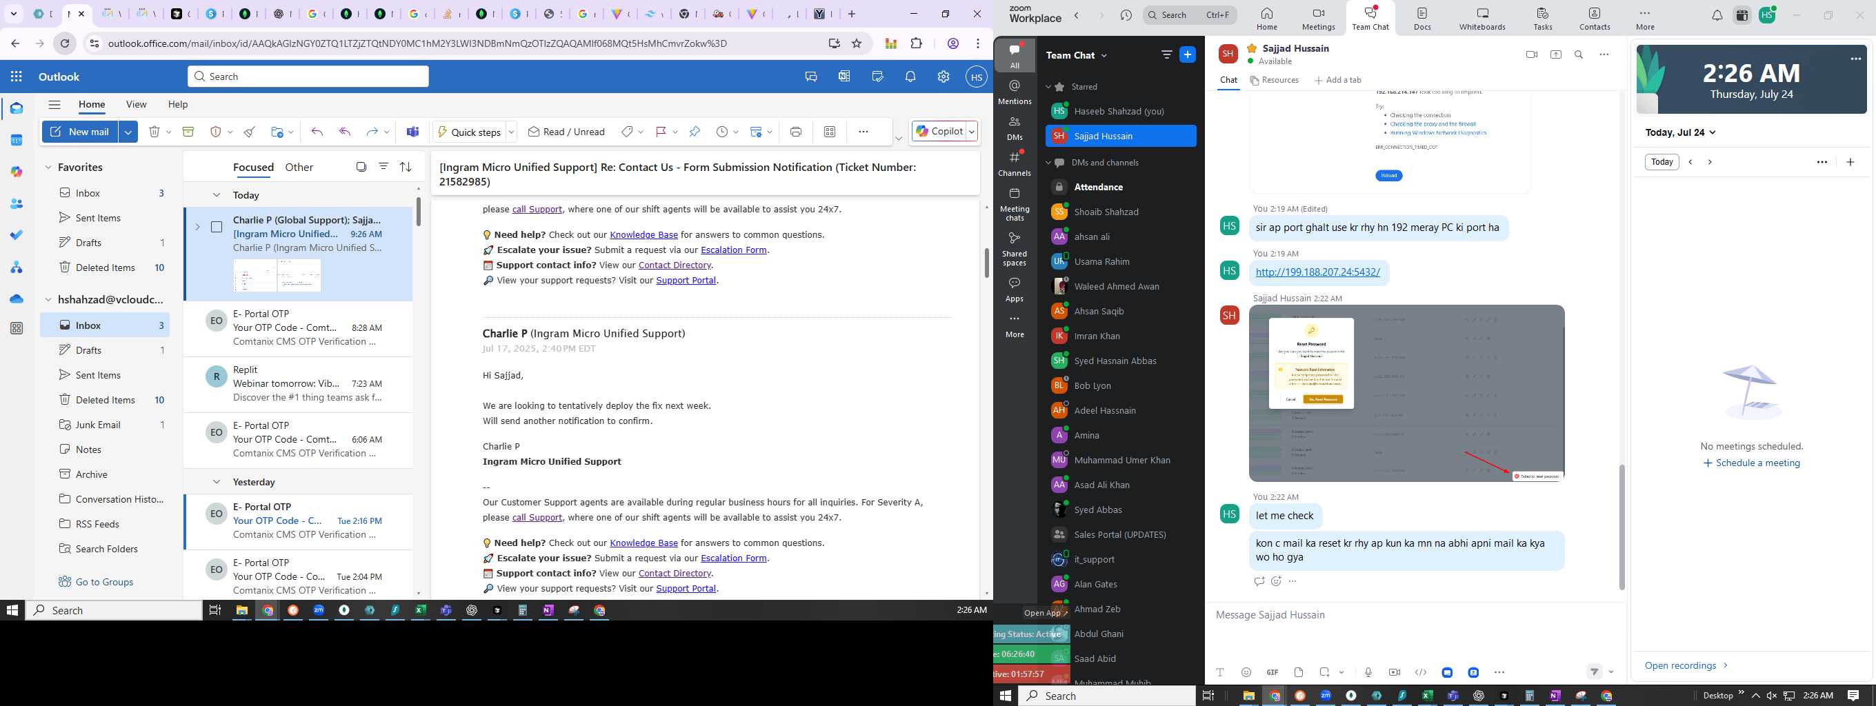Click GIF icon in Zoom message toolbar
Viewport: 1876px width, 706px height.
(x=1273, y=672)
